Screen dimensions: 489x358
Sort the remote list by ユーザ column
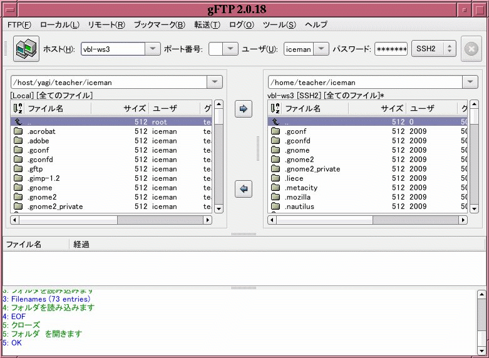pyautogui.click(x=432, y=108)
